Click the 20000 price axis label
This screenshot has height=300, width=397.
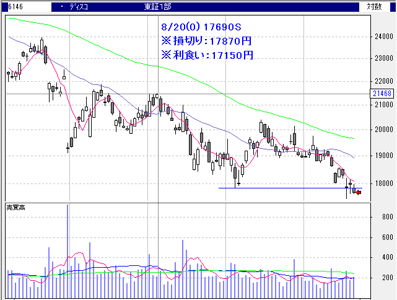point(382,130)
